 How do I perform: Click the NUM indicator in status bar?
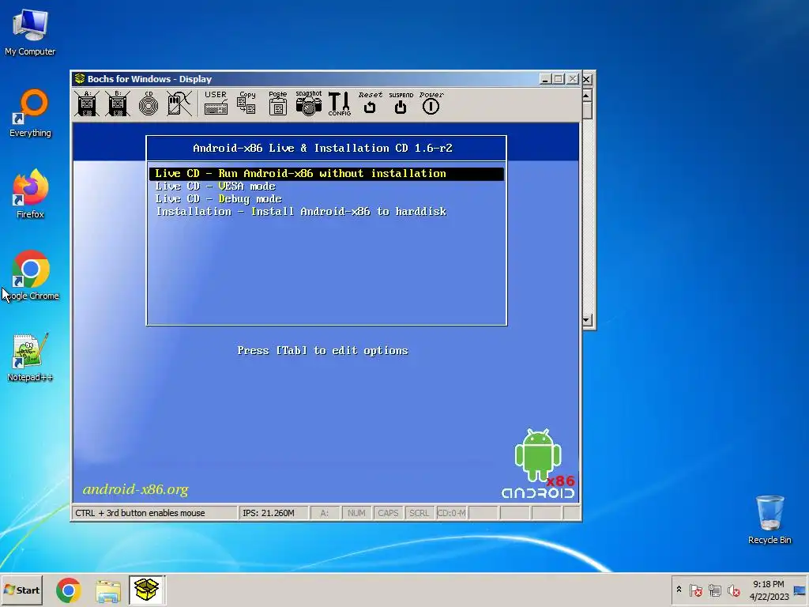pyautogui.click(x=356, y=513)
